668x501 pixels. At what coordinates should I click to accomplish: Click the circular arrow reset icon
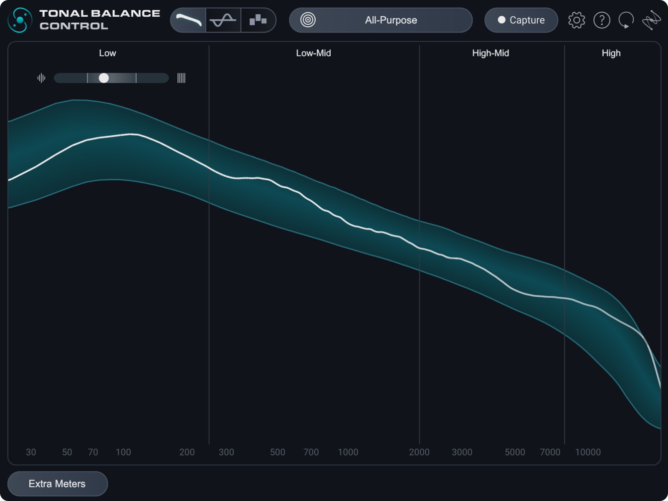pos(626,20)
